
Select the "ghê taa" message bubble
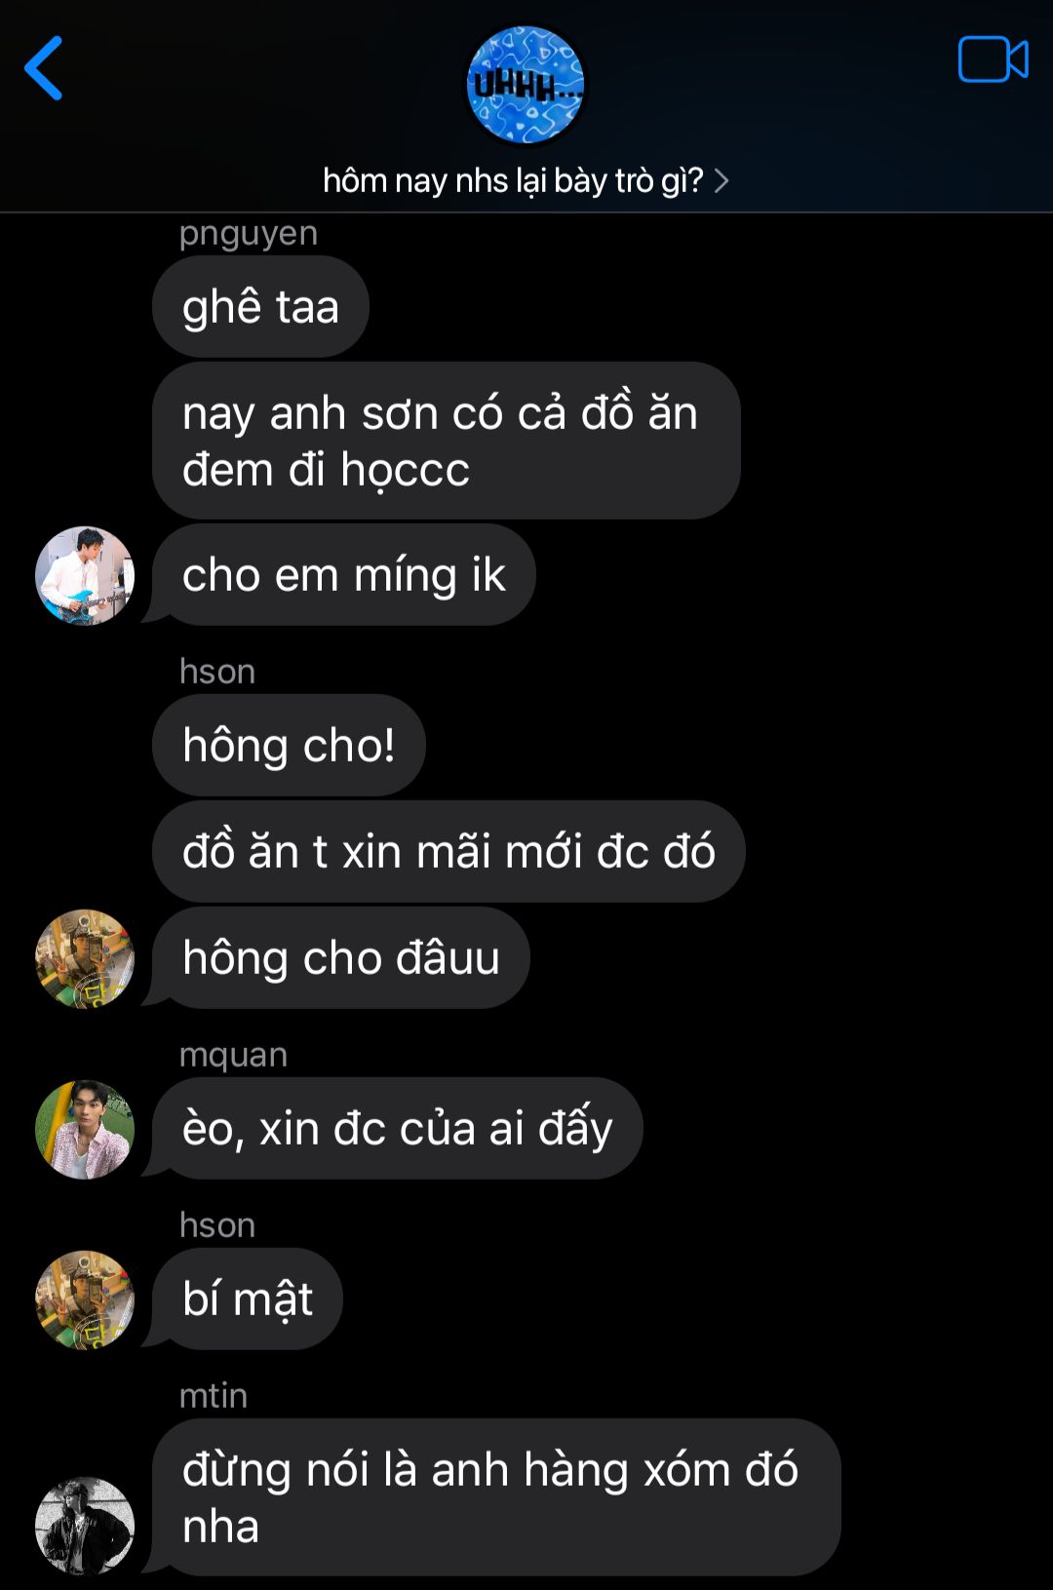(x=260, y=306)
